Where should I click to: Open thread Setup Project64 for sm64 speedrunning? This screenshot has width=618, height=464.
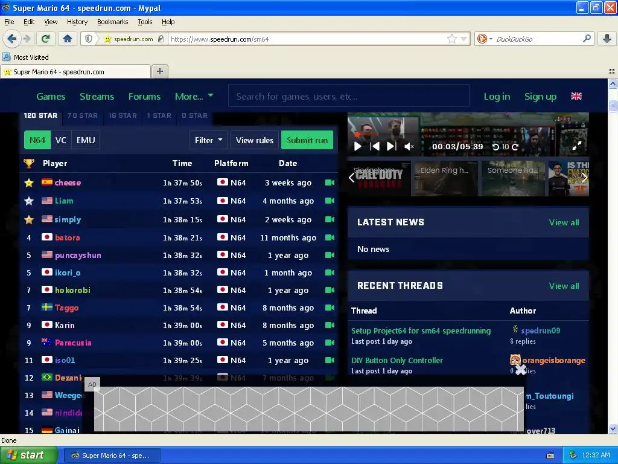[x=421, y=330]
